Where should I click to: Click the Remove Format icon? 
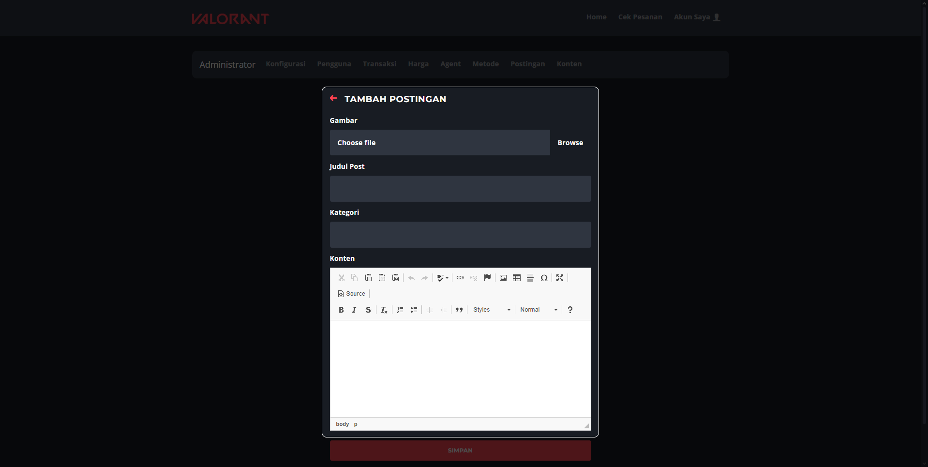[x=384, y=310]
